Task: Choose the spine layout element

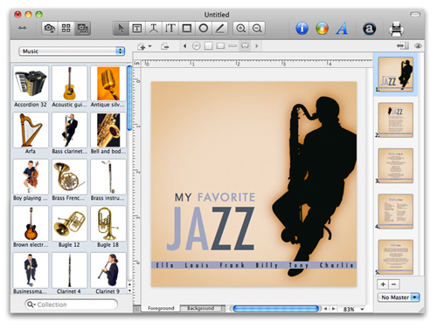Action: pyautogui.click(x=232, y=46)
